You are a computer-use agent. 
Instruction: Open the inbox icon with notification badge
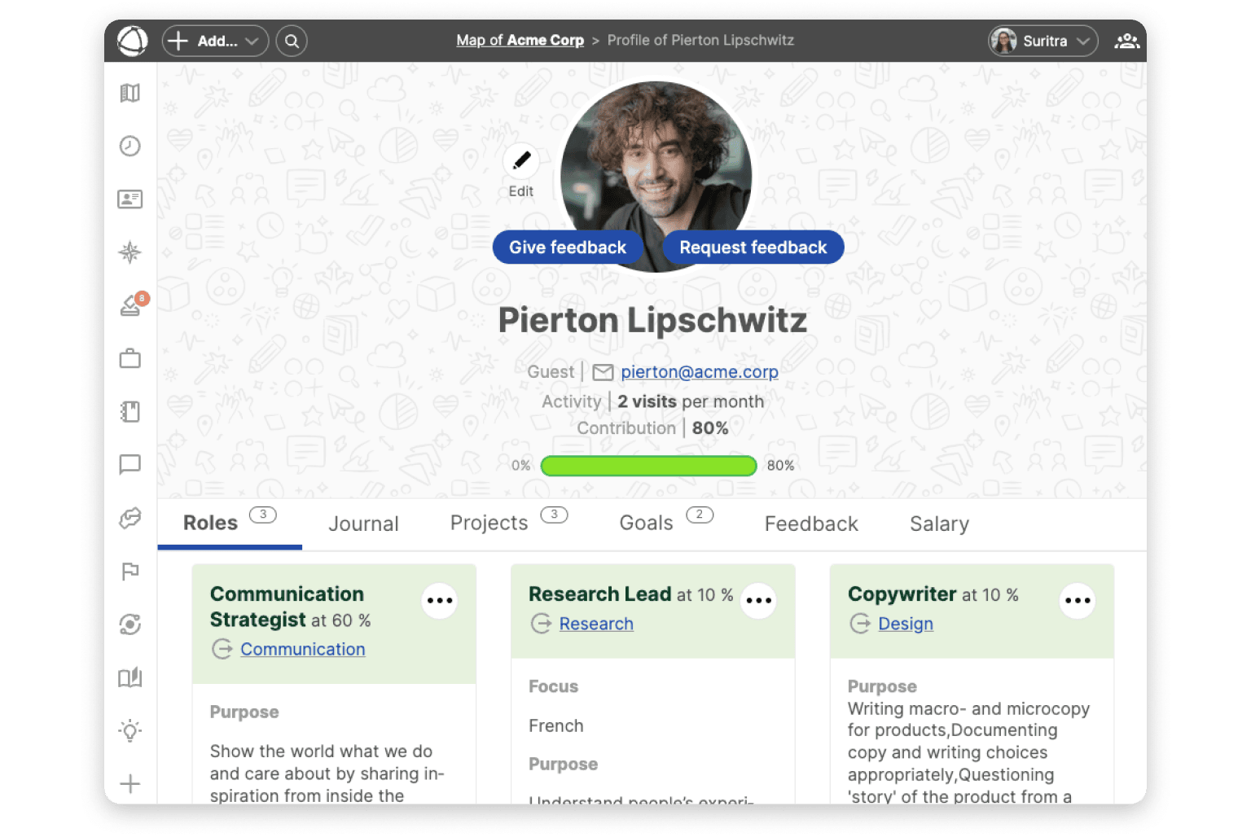132,305
